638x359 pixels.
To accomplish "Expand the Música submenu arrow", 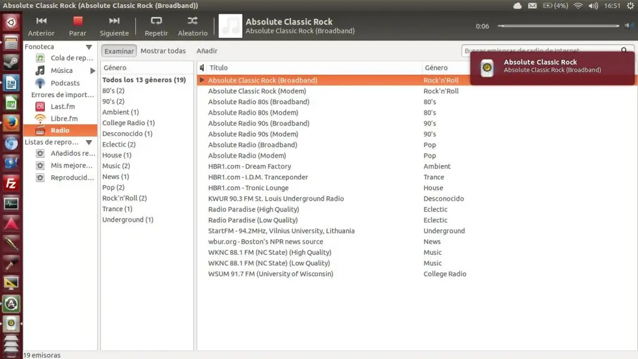I will pos(92,71).
